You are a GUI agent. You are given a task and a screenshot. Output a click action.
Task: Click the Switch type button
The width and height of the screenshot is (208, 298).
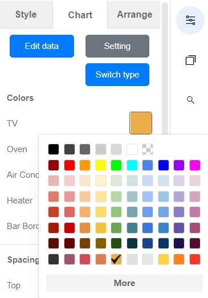pos(117,75)
